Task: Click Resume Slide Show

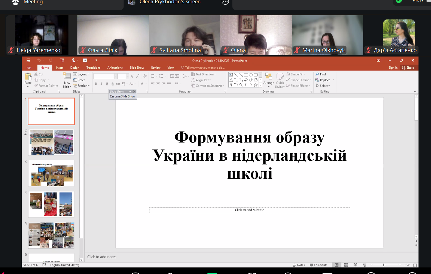Action: pos(122,96)
